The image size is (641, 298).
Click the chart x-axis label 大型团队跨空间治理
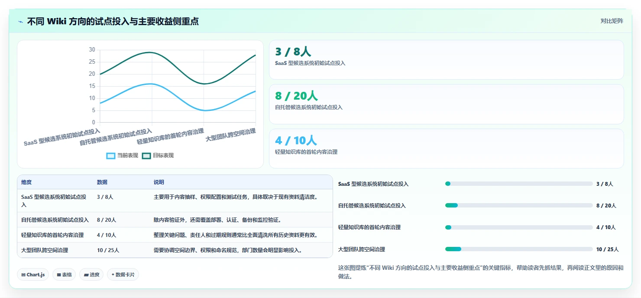coord(230,135)
